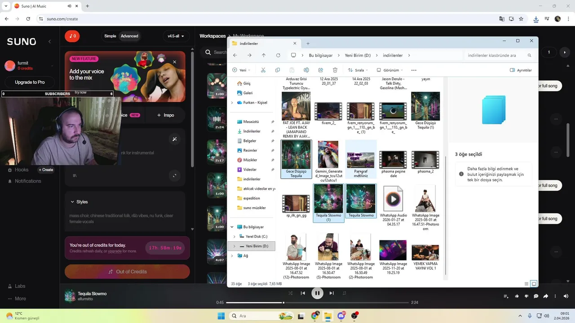Expand the Furkan - Kişisel OneDrive node
This screenshot has width=575, height=323.
(232, 102)
